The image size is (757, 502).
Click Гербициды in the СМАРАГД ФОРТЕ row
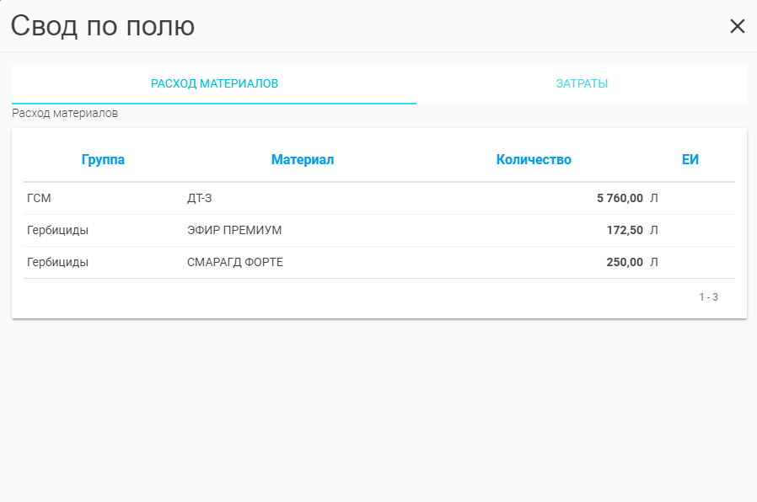(58, 262)
